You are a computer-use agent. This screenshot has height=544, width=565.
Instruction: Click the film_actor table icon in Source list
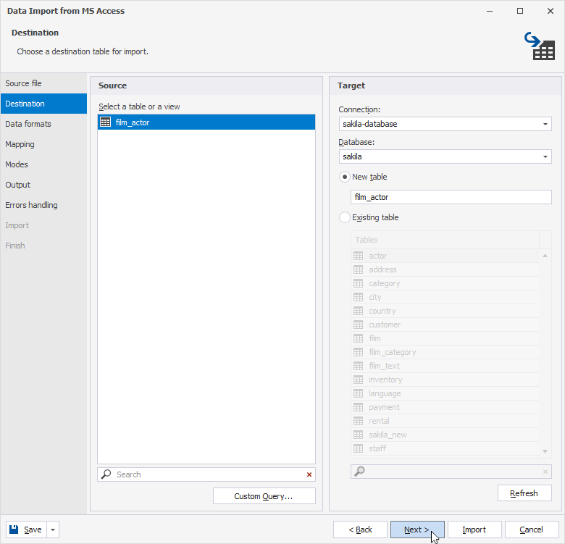point(105,122)
